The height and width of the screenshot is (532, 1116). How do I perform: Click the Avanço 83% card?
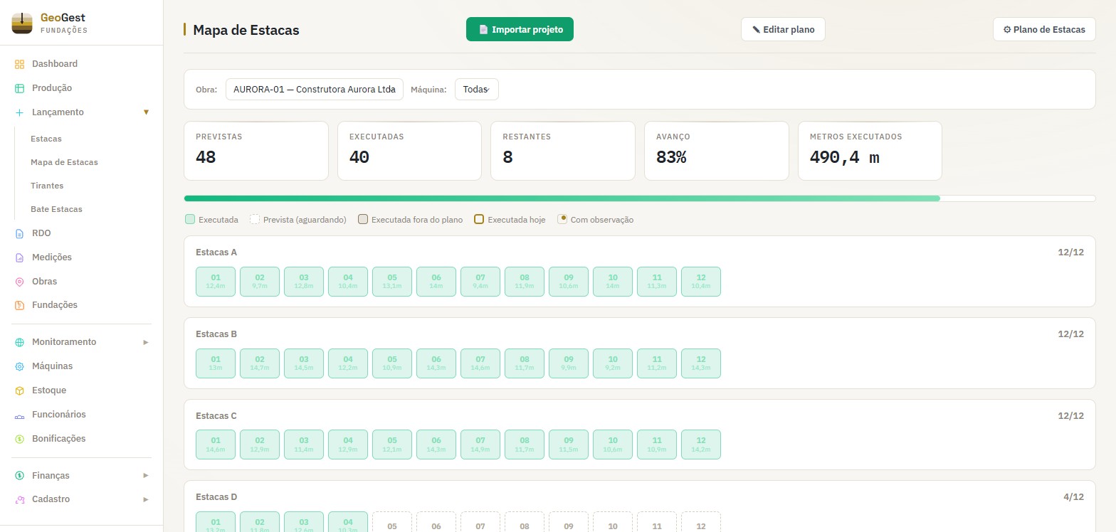click(717, 151)
